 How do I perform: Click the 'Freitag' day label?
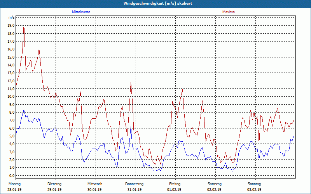175,184
